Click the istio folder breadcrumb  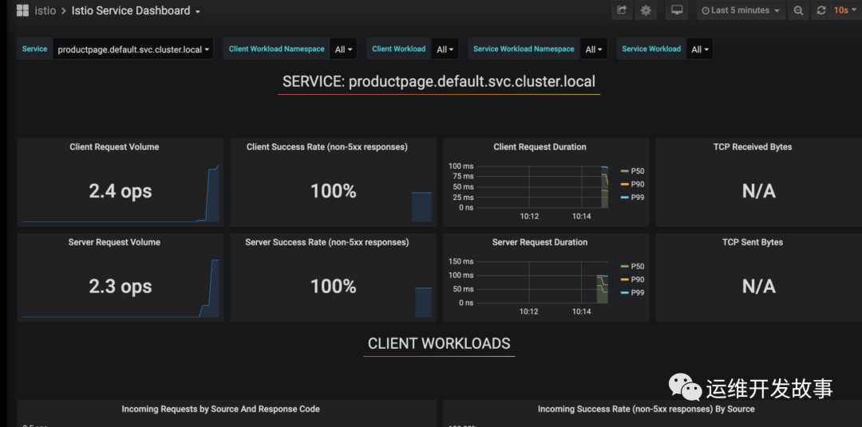tap(45, 10)
